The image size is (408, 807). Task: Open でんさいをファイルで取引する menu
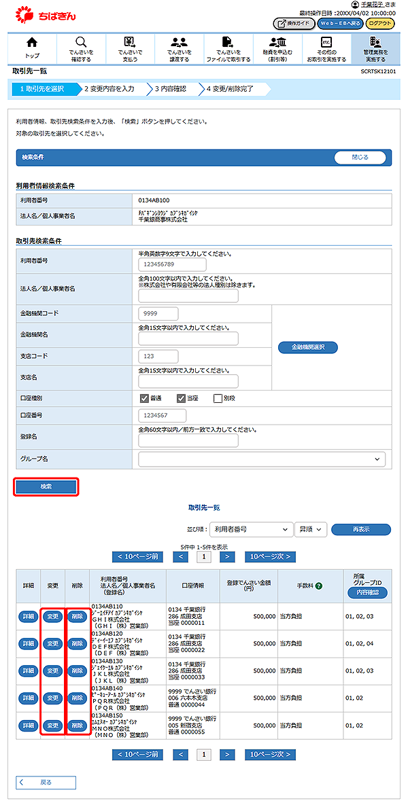228,49
